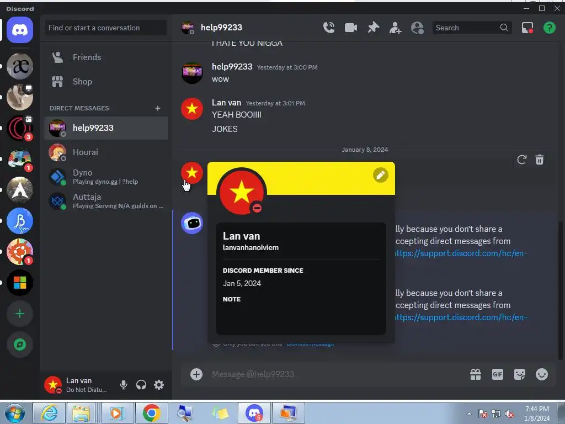Open Friends tab
Image resolution: width=565 pixels, height=424 pixels.
coord(105,57)
